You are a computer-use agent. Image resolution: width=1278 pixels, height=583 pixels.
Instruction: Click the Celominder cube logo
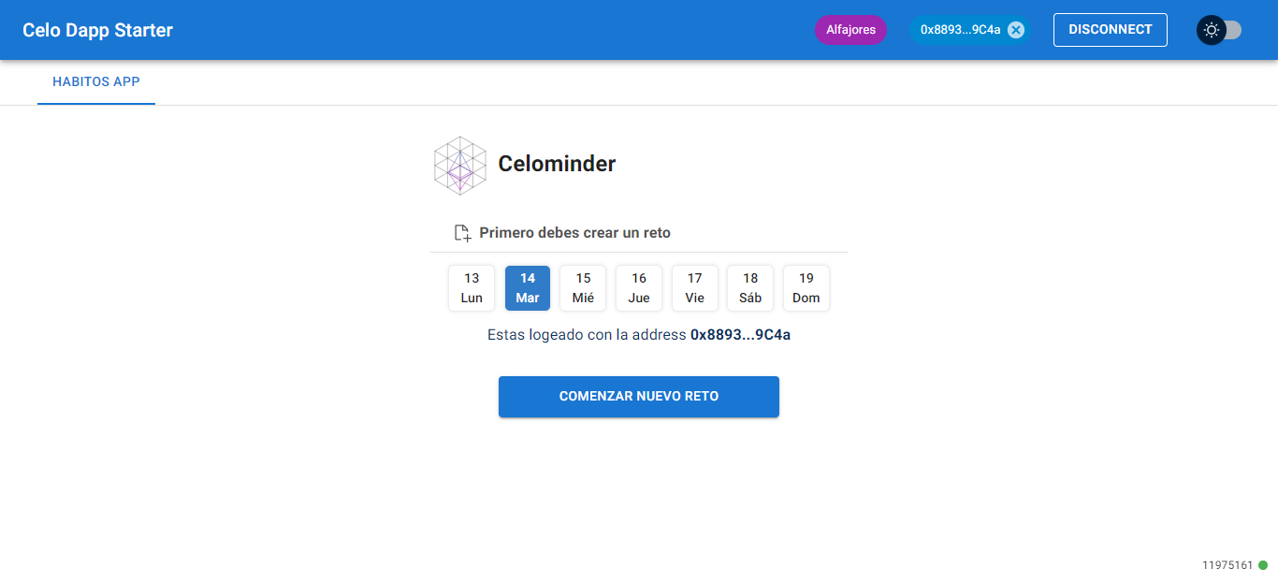pyautogui.click(x=459, y=165)
